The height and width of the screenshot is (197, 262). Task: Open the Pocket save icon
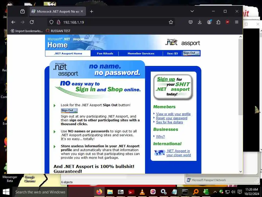(x=190, y=22)
